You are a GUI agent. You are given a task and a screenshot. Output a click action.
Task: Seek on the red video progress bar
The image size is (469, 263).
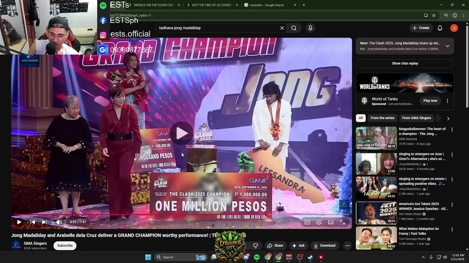[181, 215]
